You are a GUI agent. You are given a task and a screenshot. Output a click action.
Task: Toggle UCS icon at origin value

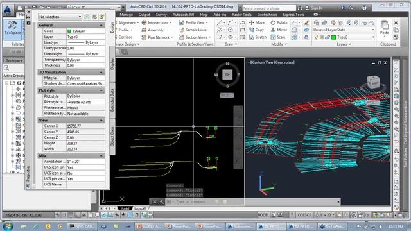click(x=85, y=173)
